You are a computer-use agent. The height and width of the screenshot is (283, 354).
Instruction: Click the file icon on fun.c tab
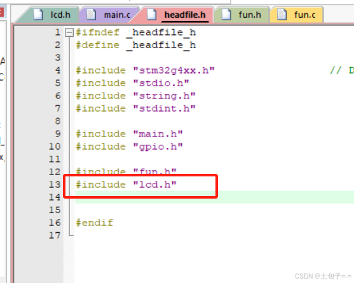[282, 15]
